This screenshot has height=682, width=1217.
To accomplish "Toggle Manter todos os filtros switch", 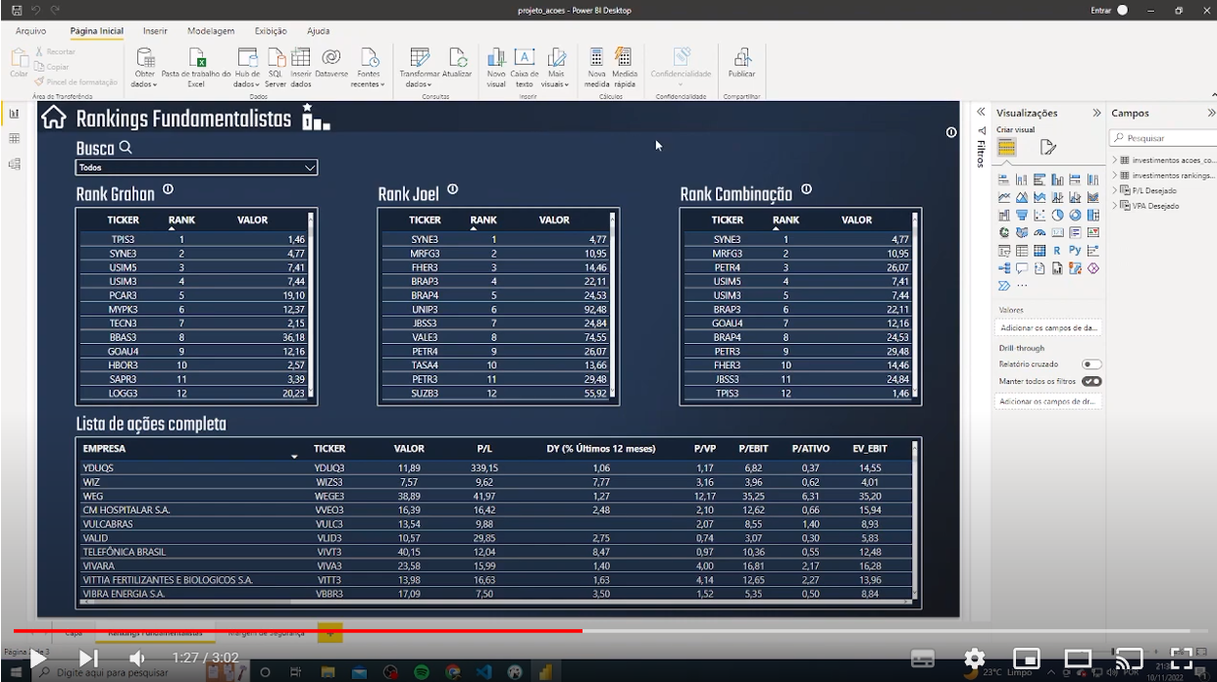I will pyautogui.click(x=1091, y=381).
